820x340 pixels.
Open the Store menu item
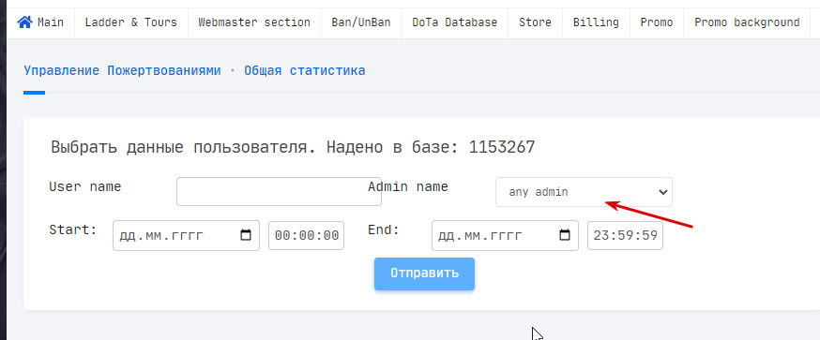535,22
